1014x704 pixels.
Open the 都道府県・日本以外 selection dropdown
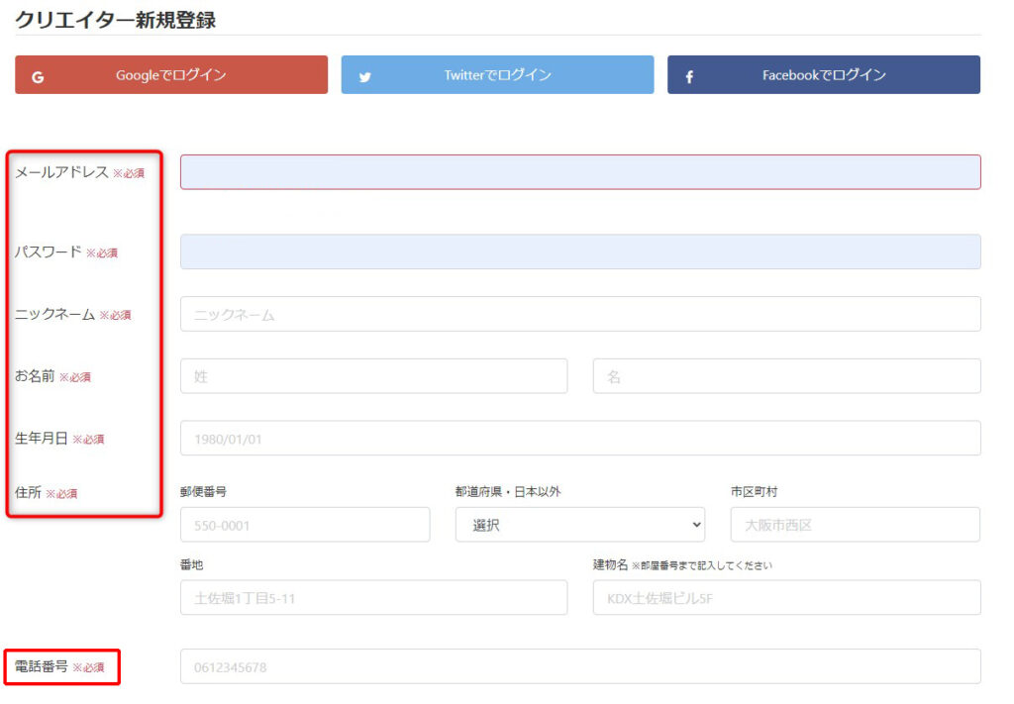tap(579, 524)
